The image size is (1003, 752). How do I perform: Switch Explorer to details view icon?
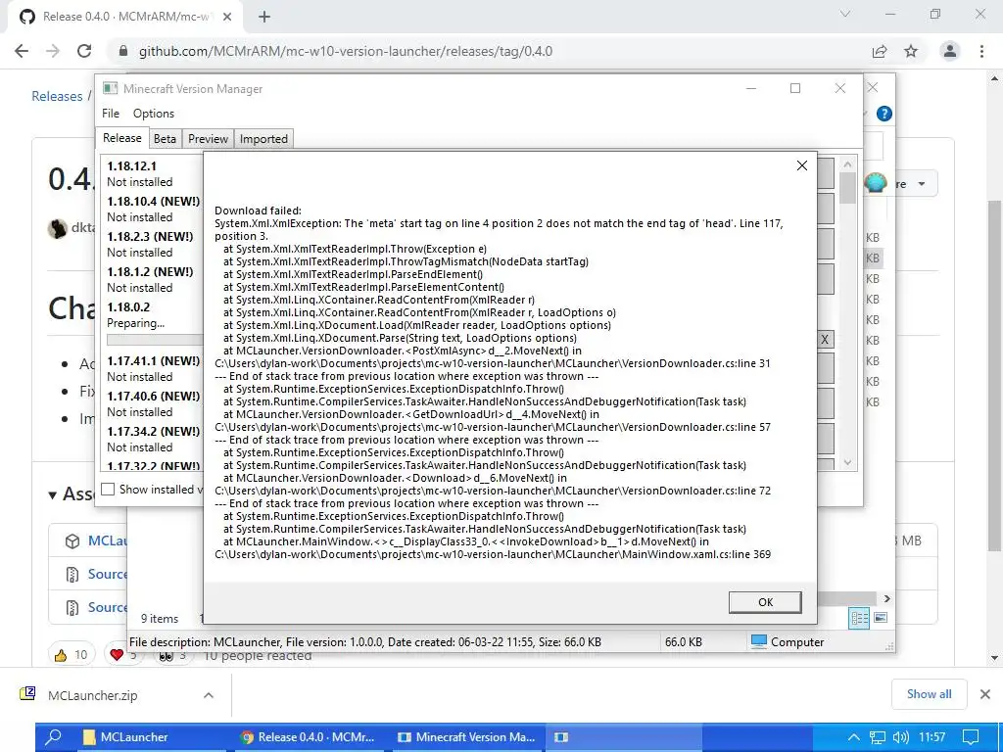(x=859, y=618)
